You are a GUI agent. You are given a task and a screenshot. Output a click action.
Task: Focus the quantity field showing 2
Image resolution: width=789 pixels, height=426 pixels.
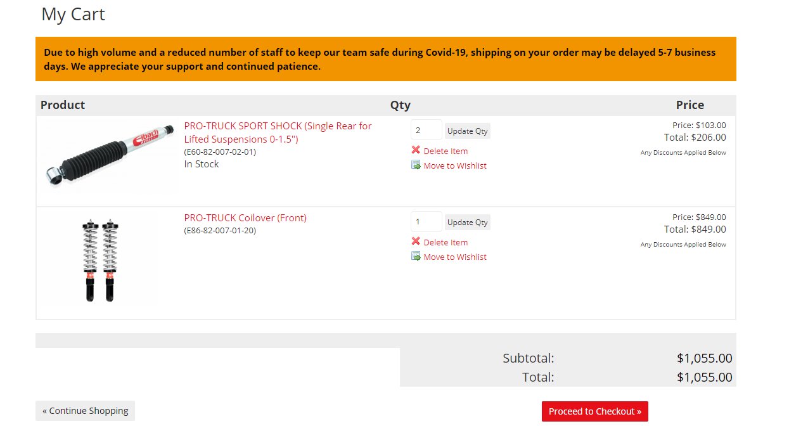[427, 131]
